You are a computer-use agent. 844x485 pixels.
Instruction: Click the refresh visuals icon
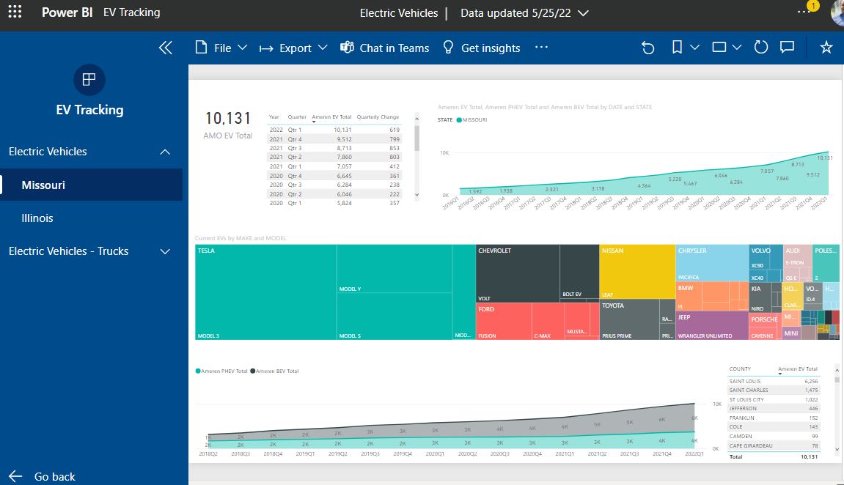761,48
